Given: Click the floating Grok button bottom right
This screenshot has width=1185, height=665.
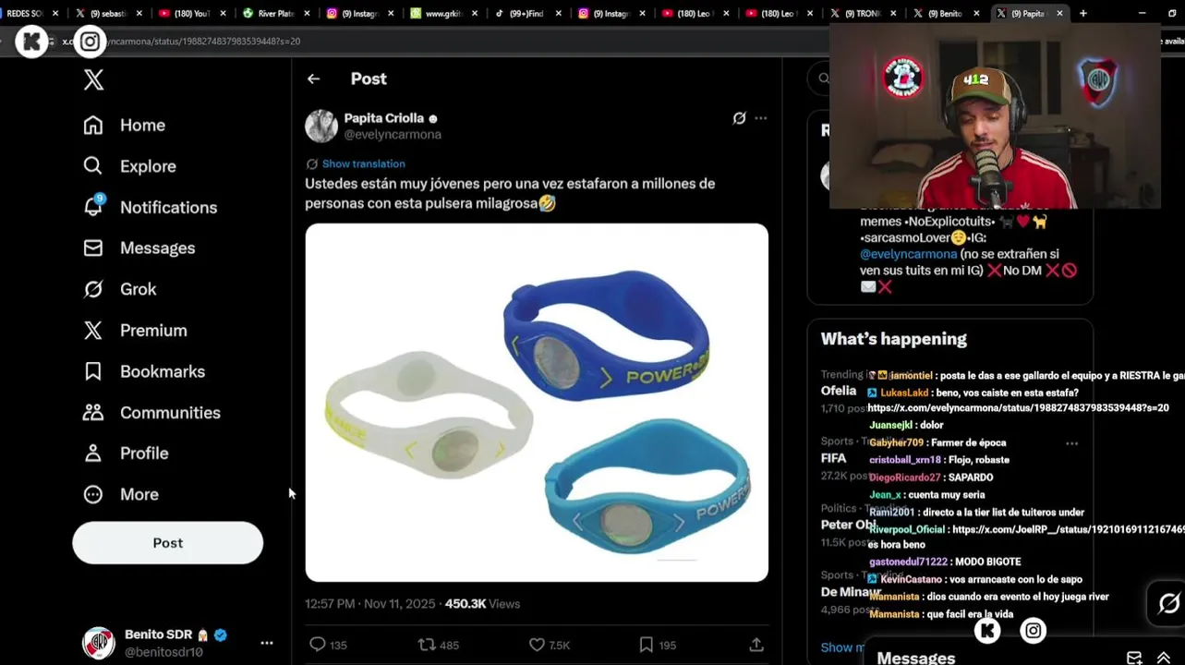Looking at the screenshot, I should [1168, 604].
